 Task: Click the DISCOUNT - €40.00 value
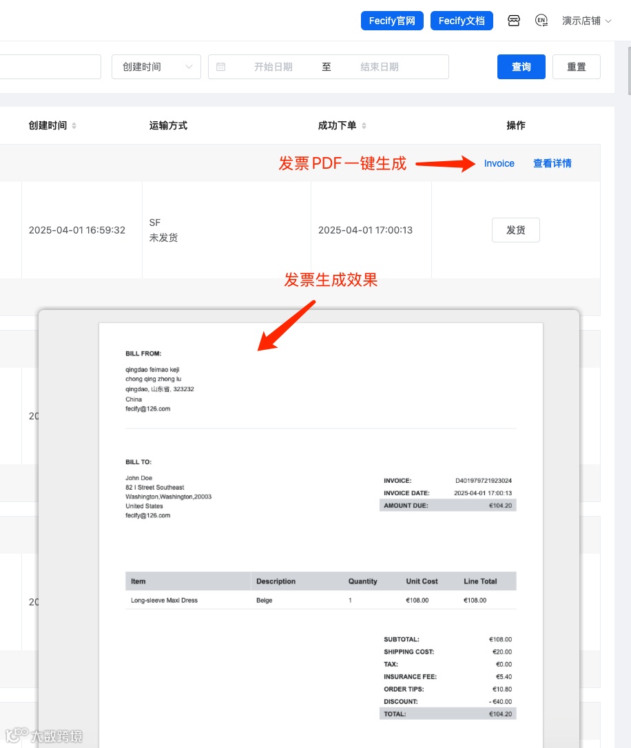coord(500,701)
